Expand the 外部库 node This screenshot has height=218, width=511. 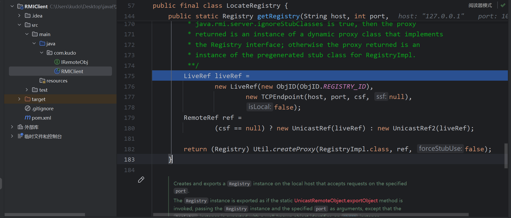point(12,127)
